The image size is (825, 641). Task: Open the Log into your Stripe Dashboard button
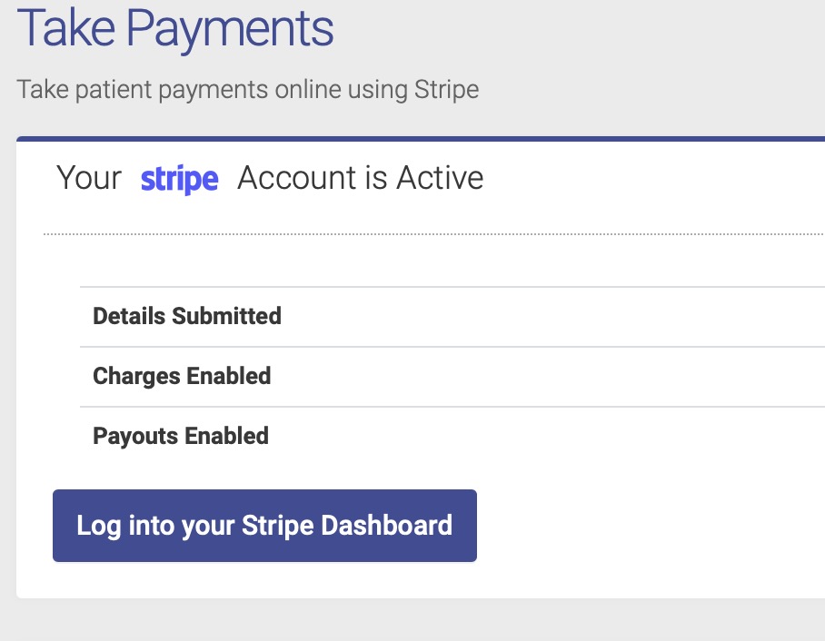(264, 526)
